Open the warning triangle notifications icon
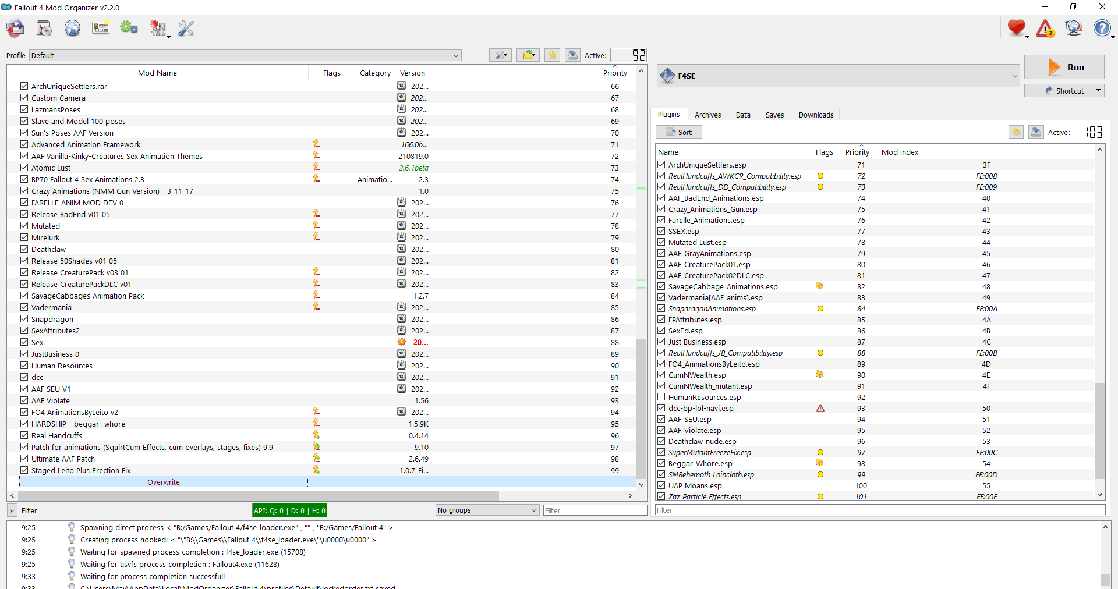 1045,28
